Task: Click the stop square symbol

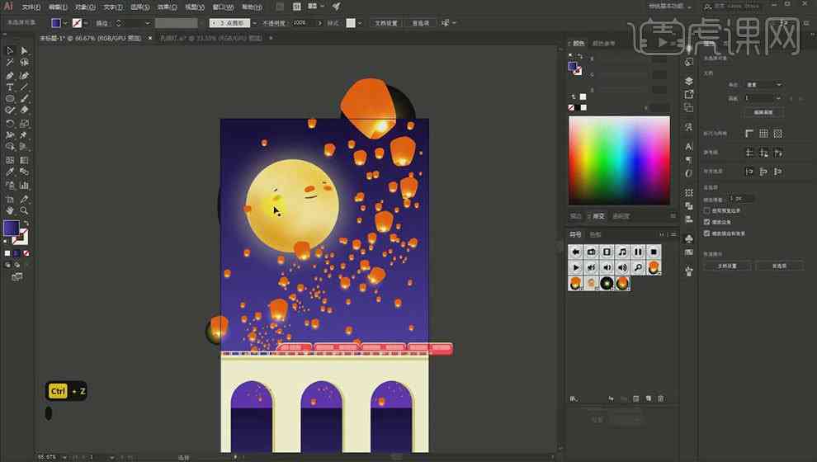Action: pos(654,252)
